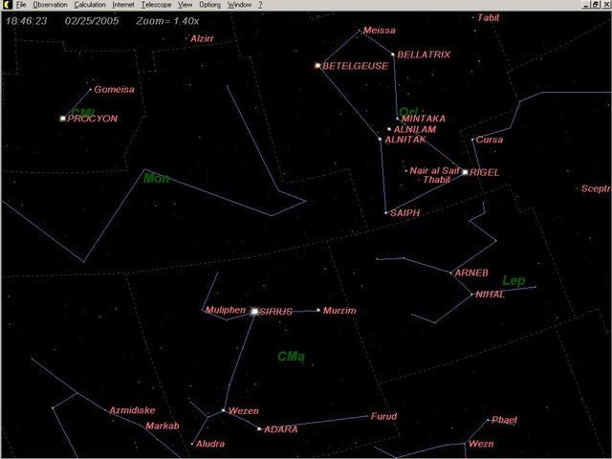Viewport: 612px width, 459px height.
Task: Open the File menu
Action: (x=21, y=5)
